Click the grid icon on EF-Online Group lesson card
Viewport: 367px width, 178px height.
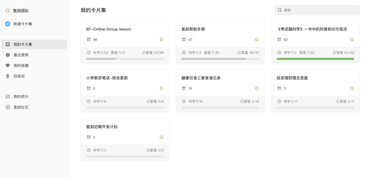[89, 40]
